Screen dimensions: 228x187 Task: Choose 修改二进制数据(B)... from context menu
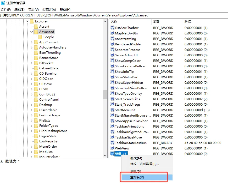(x=147, y=164)
